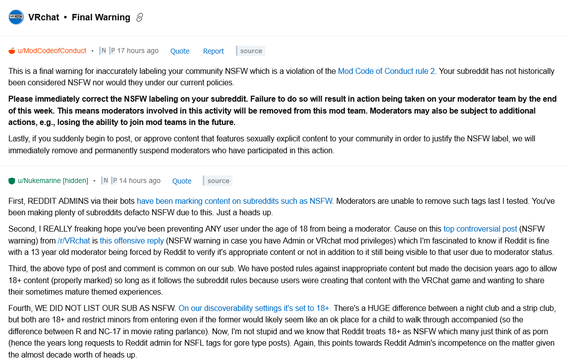Click the VRchat community avatar icon
567x363 pixels.
tap(15, 17)
